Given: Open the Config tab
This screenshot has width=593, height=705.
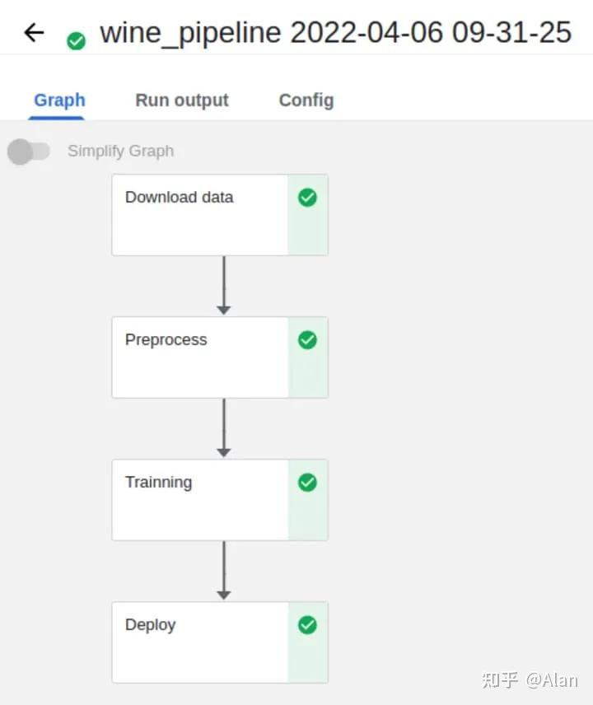Looking at the screenshot, I should (306, 100).
